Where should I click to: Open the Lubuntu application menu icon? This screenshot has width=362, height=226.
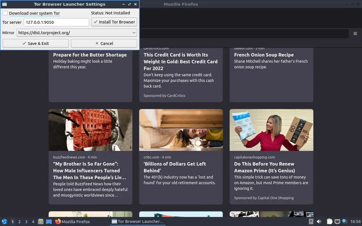point(4,221)
